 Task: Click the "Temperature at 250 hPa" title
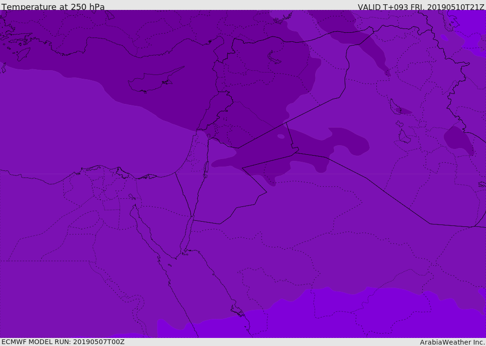pos(53,7)
